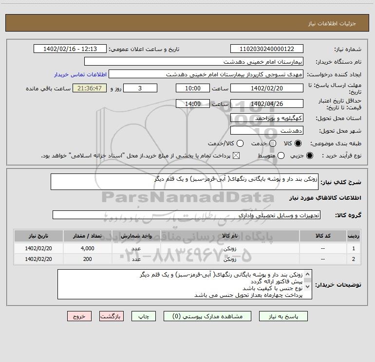Click quantity cell 4,000 in row 1
Viewport: 375px width, 362px height.
(87, 248)
